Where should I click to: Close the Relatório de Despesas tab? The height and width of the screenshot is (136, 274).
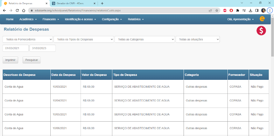[46, 3]
